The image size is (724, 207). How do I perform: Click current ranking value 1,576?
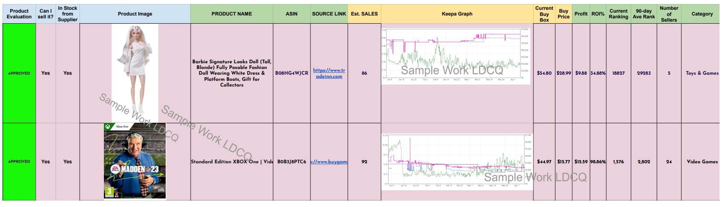tap(618, 162)
